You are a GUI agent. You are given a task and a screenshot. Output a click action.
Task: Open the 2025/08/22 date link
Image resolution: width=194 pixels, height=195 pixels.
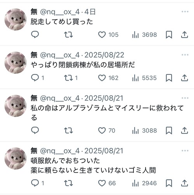click(x=104, y=55)
